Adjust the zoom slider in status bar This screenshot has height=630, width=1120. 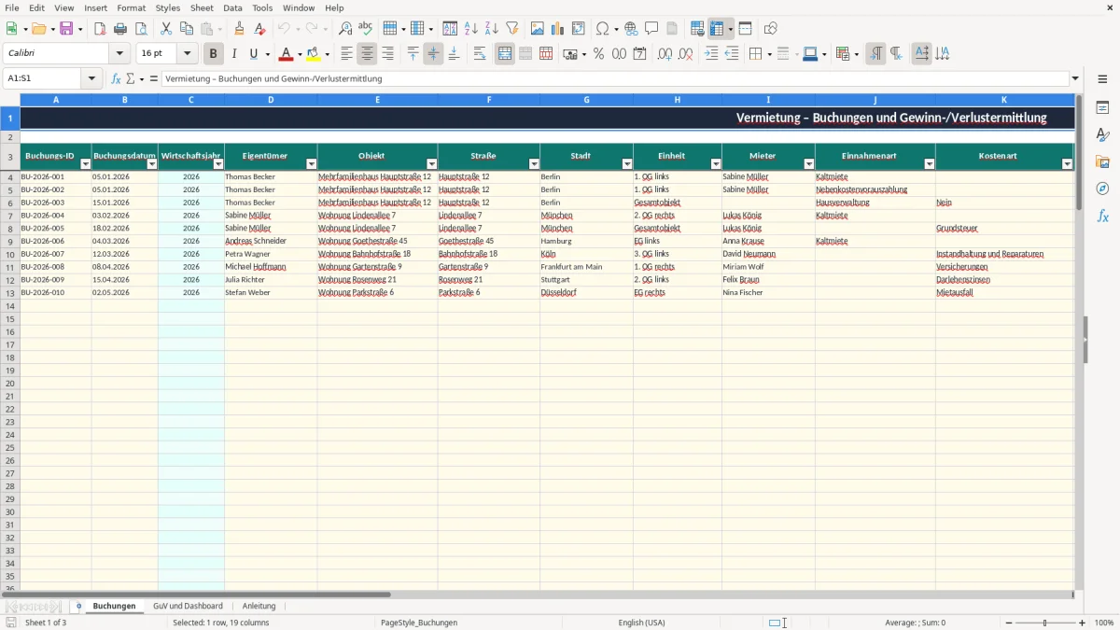[x=1044, y=623]
